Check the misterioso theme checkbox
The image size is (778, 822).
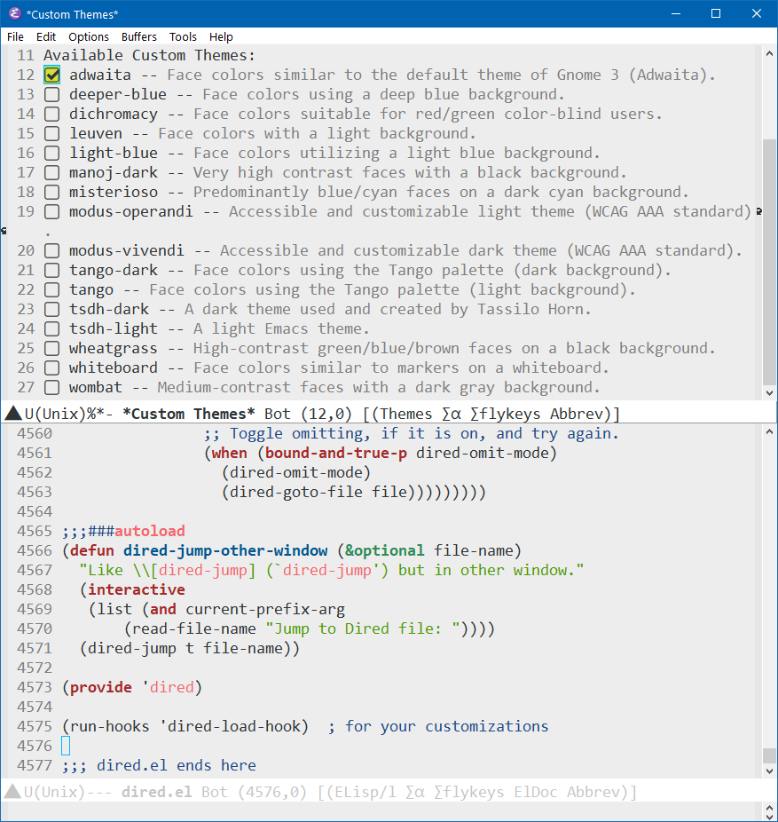point(51,192)
